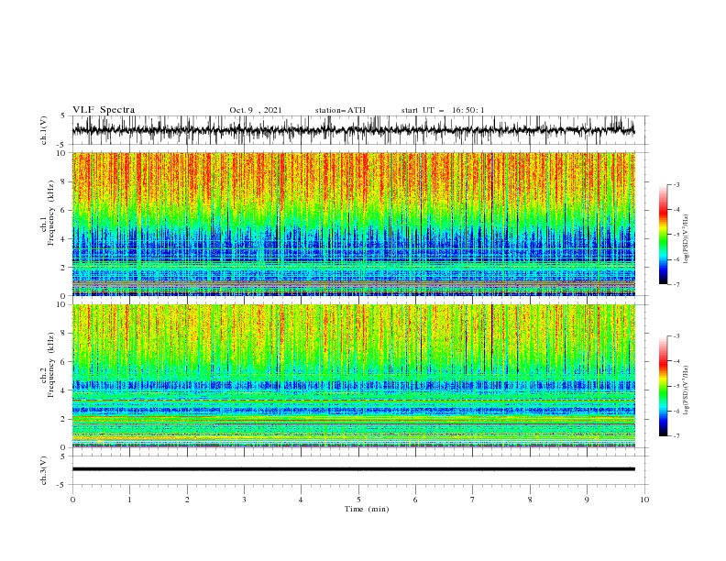Click the "4" kHz tick on ch.2 frequency axis
The width and height of the screenshot is (726, 561).
pyautogui.click(x=63, y=390)
